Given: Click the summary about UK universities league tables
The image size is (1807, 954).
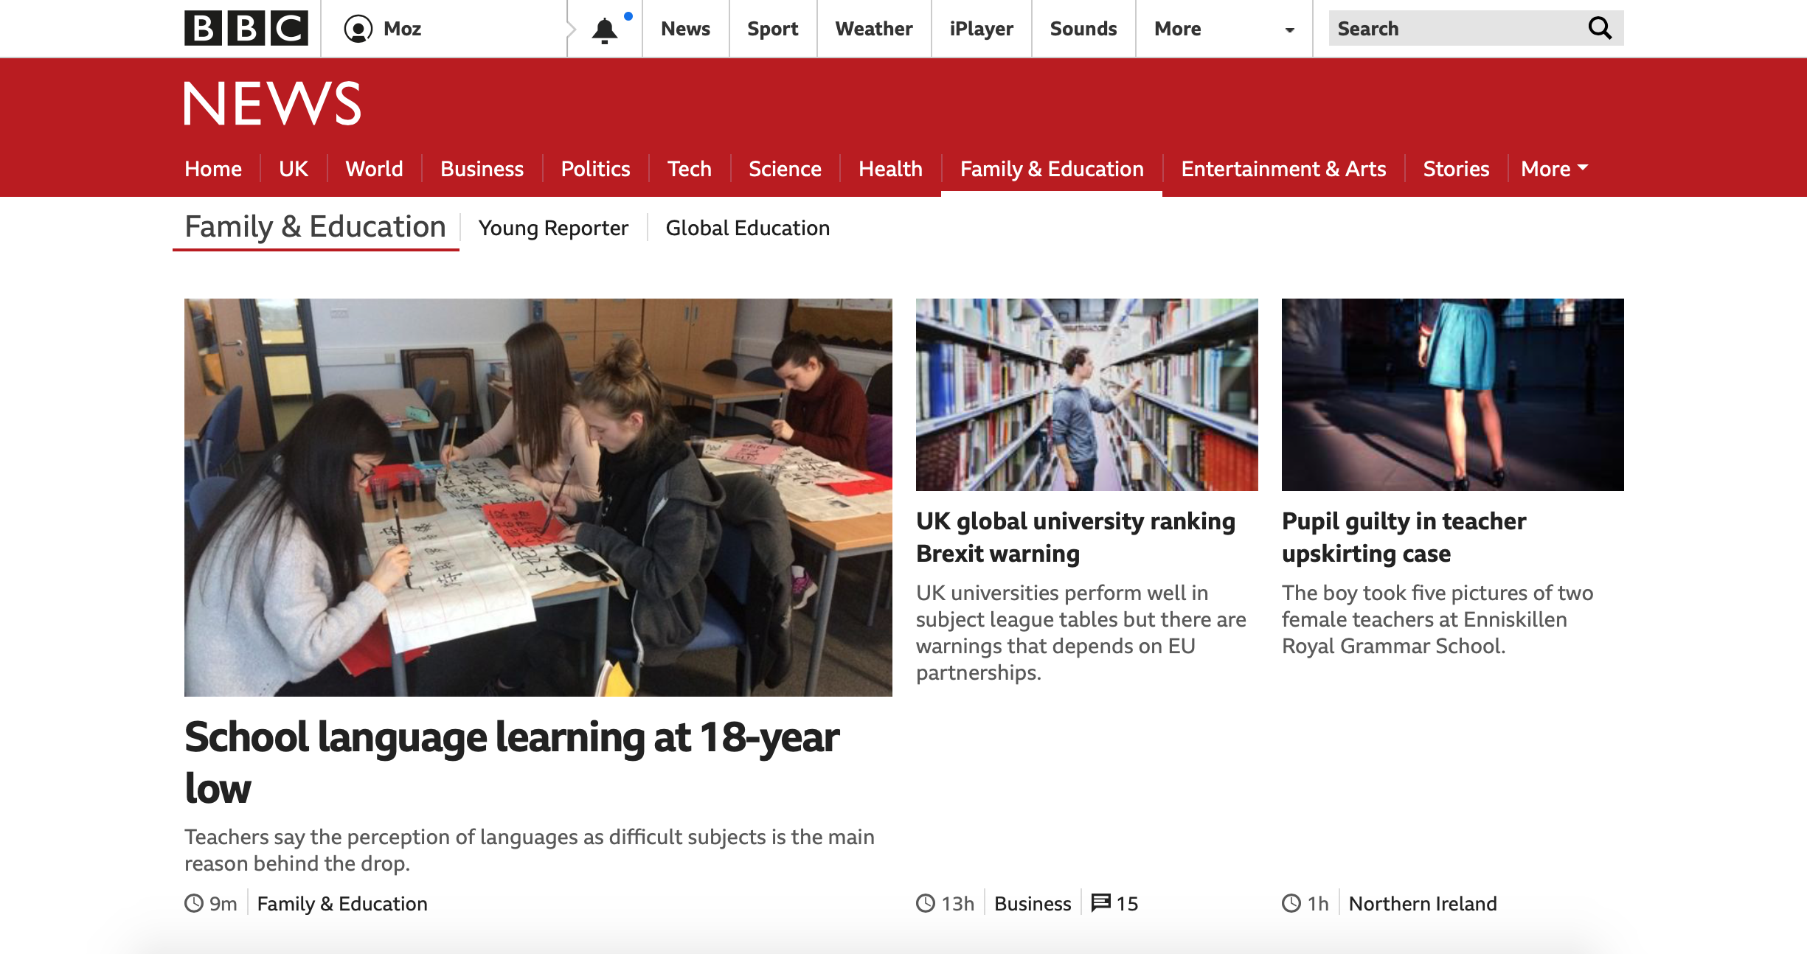Looking at the screenshot, I should click(1081, 633).
